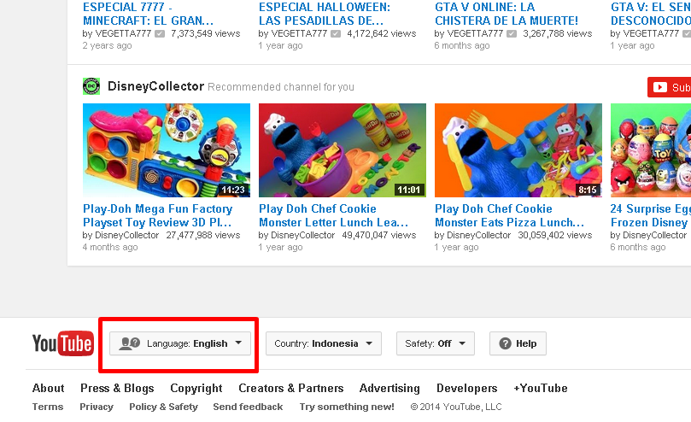Open the Press & Blogs footer link

117,388
